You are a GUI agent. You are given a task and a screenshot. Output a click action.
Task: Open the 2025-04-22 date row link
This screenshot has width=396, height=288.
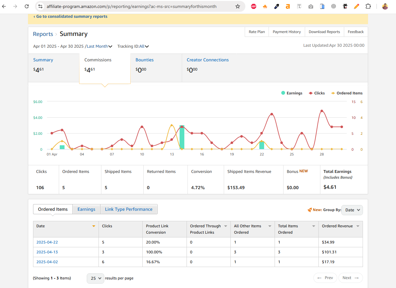coord(47,242)
